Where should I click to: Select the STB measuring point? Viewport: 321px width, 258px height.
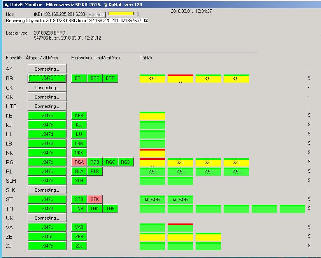79,199
